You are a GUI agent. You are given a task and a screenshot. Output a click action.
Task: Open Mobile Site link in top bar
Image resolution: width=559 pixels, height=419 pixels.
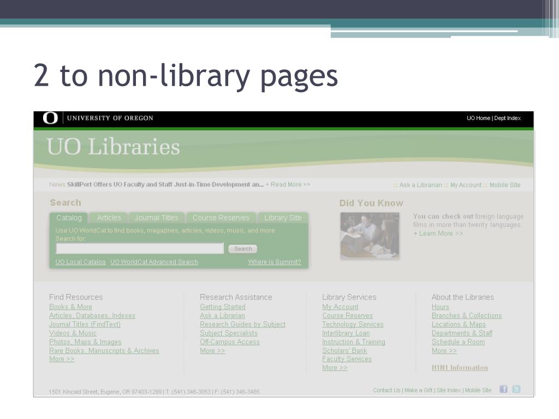point(505,185)
